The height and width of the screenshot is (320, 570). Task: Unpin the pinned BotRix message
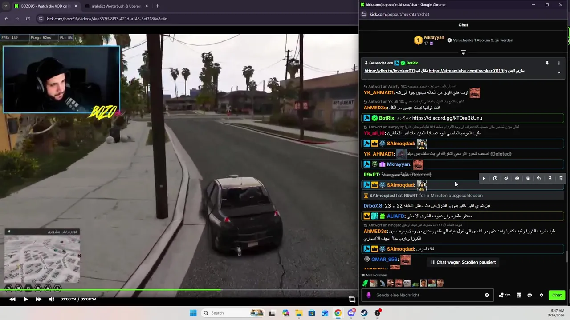[x=547, y=64]
